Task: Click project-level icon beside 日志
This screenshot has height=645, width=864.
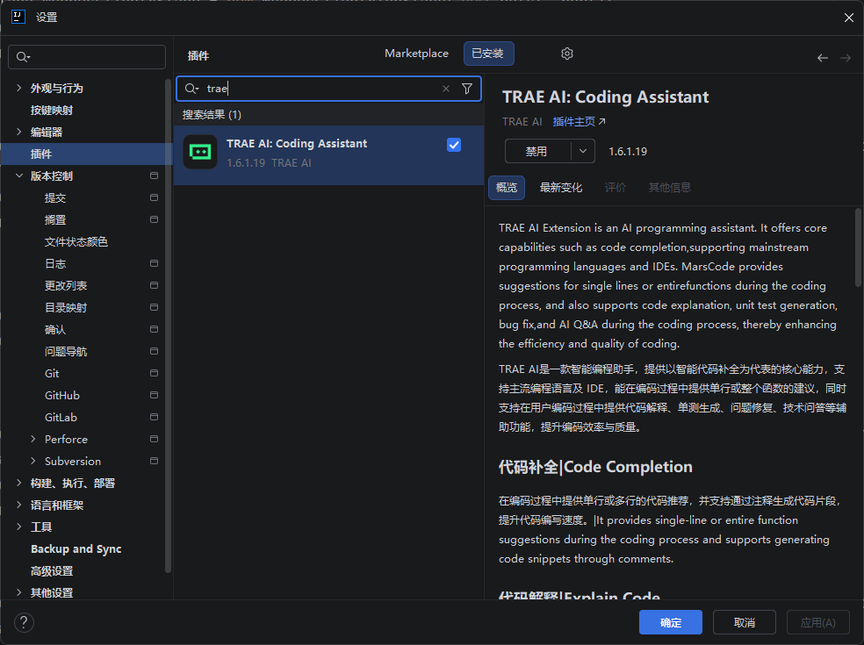Action: pyautogui.click(x=154, y=263)
